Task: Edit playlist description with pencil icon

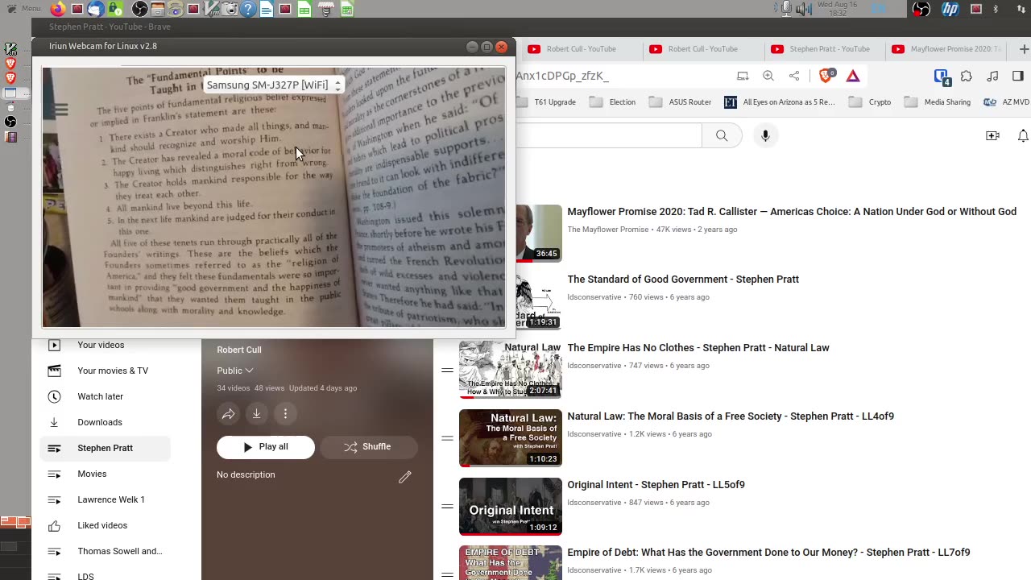Action: [x=405, y=477]
